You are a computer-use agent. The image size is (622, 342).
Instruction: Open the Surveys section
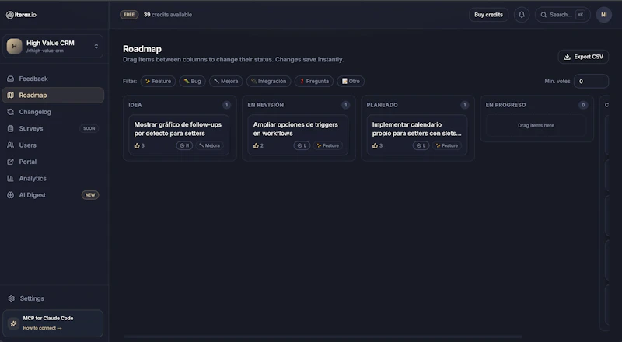(x=53, y=128)
